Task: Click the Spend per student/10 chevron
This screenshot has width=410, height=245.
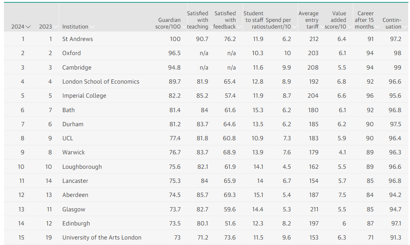Action: (x=294, y=27)
